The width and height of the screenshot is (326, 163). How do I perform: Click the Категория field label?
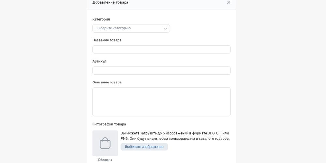(101, 19)
